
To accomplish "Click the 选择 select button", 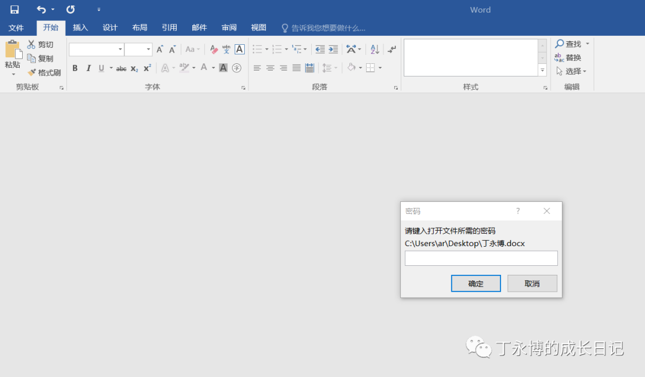I will [571, 71].
